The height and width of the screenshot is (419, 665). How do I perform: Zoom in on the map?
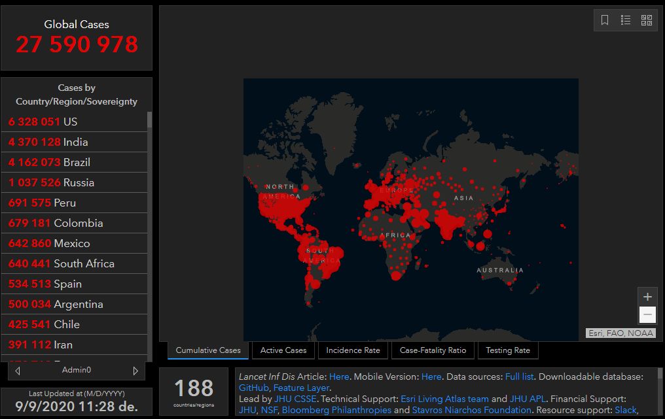pyautogui.click(x=647, y=297)
